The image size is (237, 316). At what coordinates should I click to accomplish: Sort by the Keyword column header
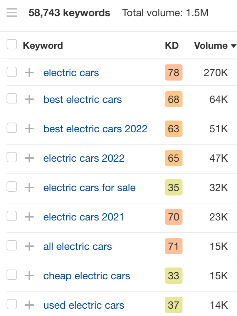point(43,46)
